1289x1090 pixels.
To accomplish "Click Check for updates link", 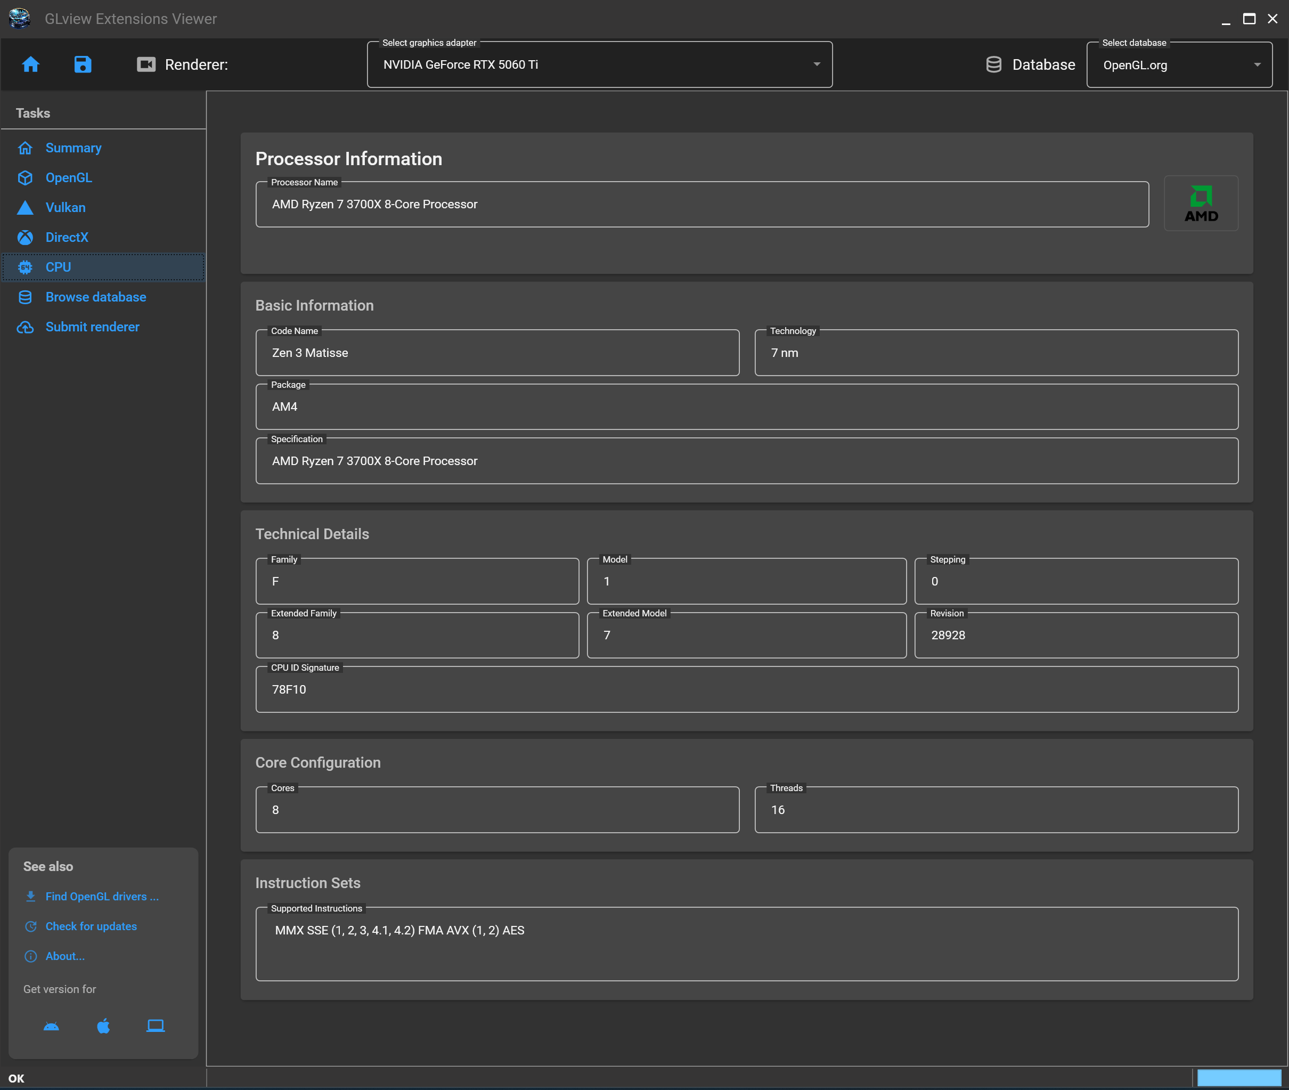I will [91, 925].
